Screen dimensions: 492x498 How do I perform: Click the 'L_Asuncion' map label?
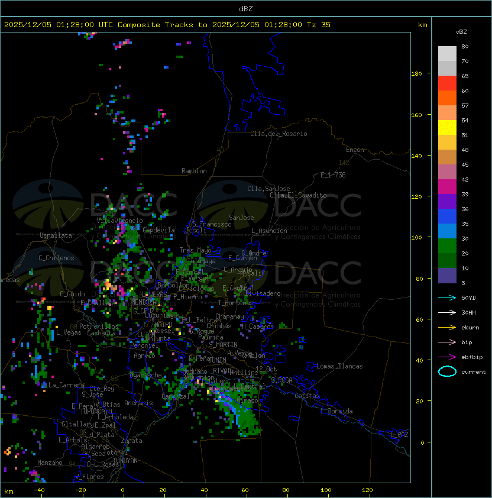click(269, 231)
